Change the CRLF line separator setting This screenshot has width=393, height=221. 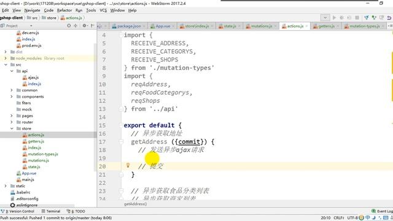338,218
